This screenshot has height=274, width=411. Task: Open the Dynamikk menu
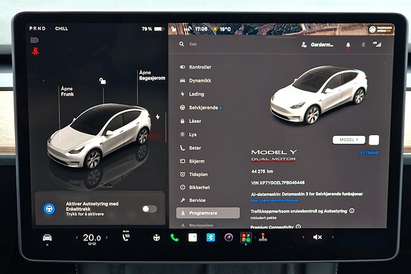point(195,81)
